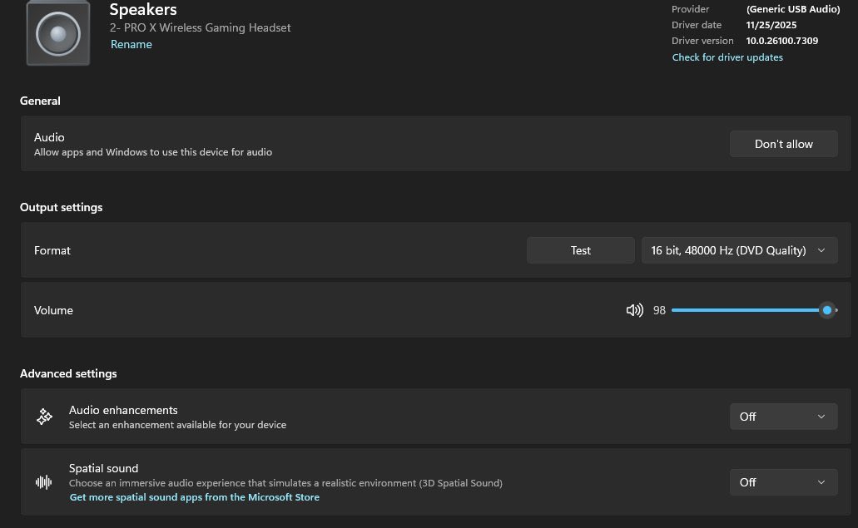This screenshot has height=528, width=858.
Task: Rename the Speakers device
Action: [131, 44]
